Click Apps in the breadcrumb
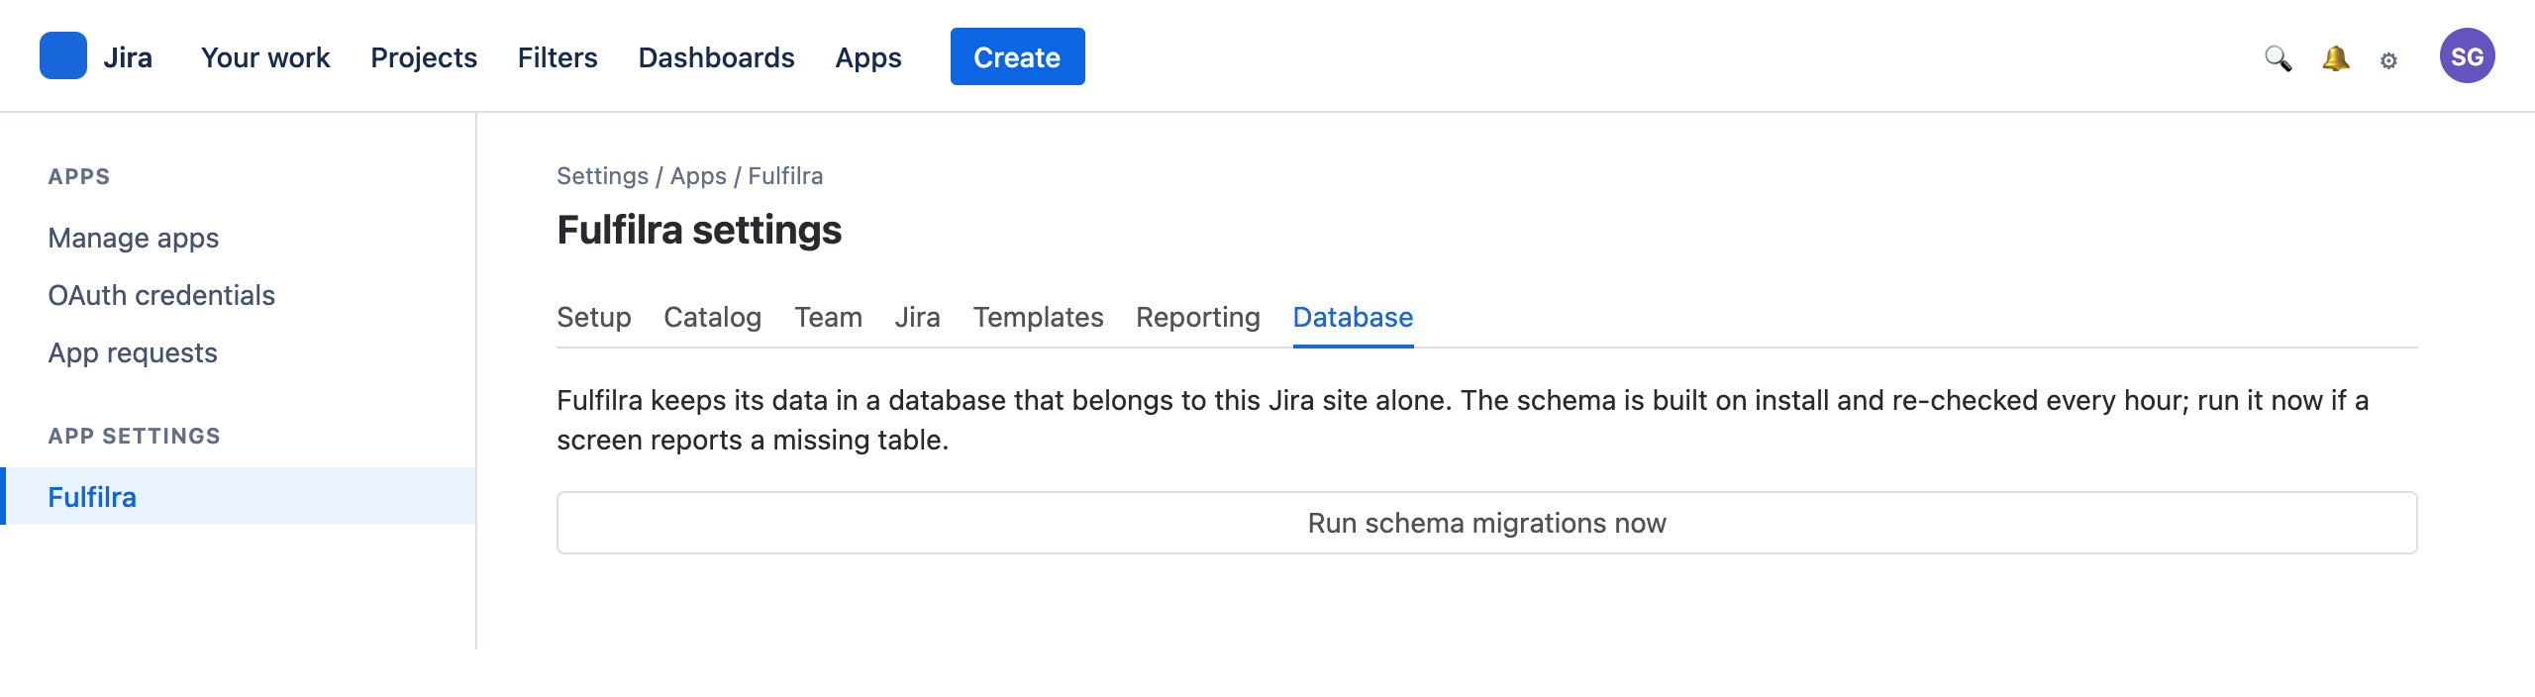Viewport: 2535px width, 697px height. pyautogui.click(x=698, y=175)
